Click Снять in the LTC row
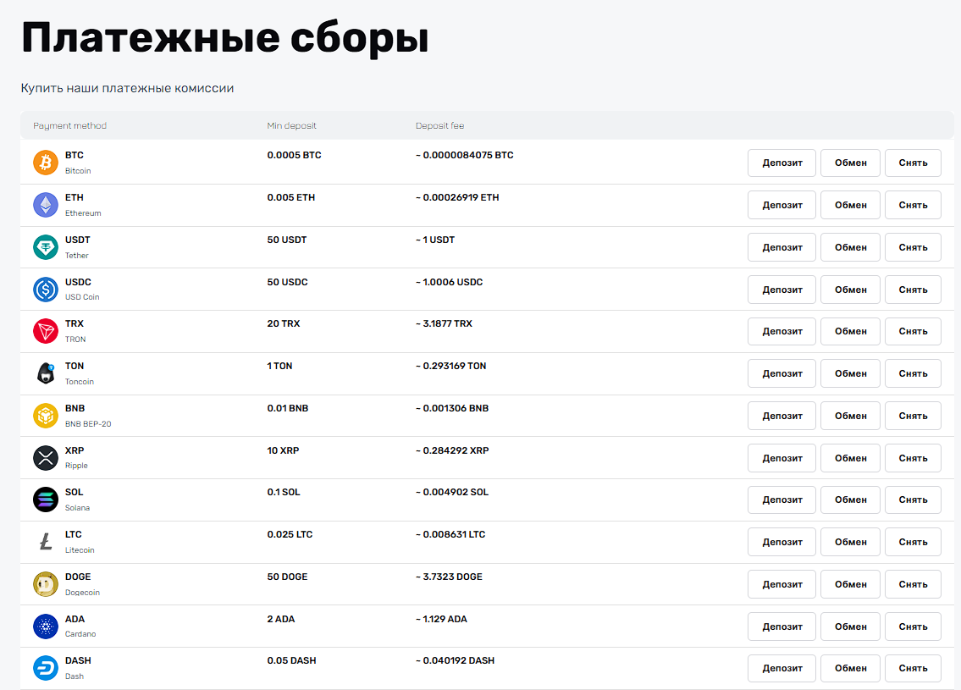 click(914, 543)
